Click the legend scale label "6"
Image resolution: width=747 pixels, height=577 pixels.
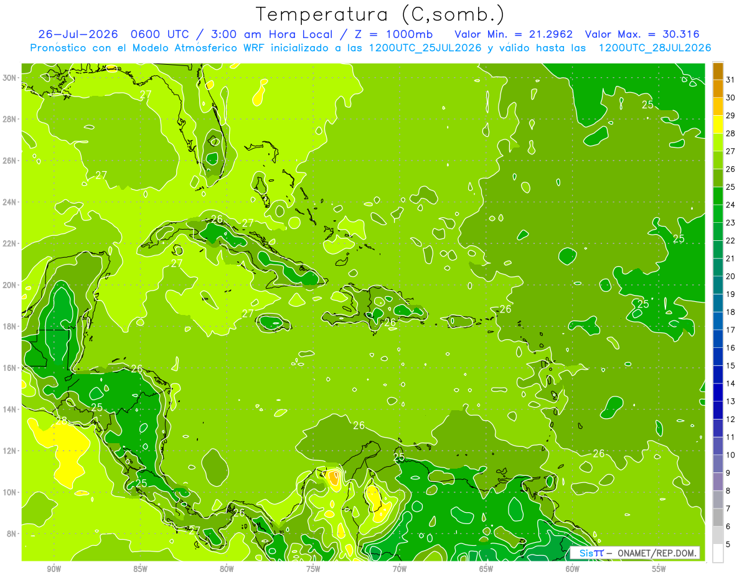pos(728,527)
